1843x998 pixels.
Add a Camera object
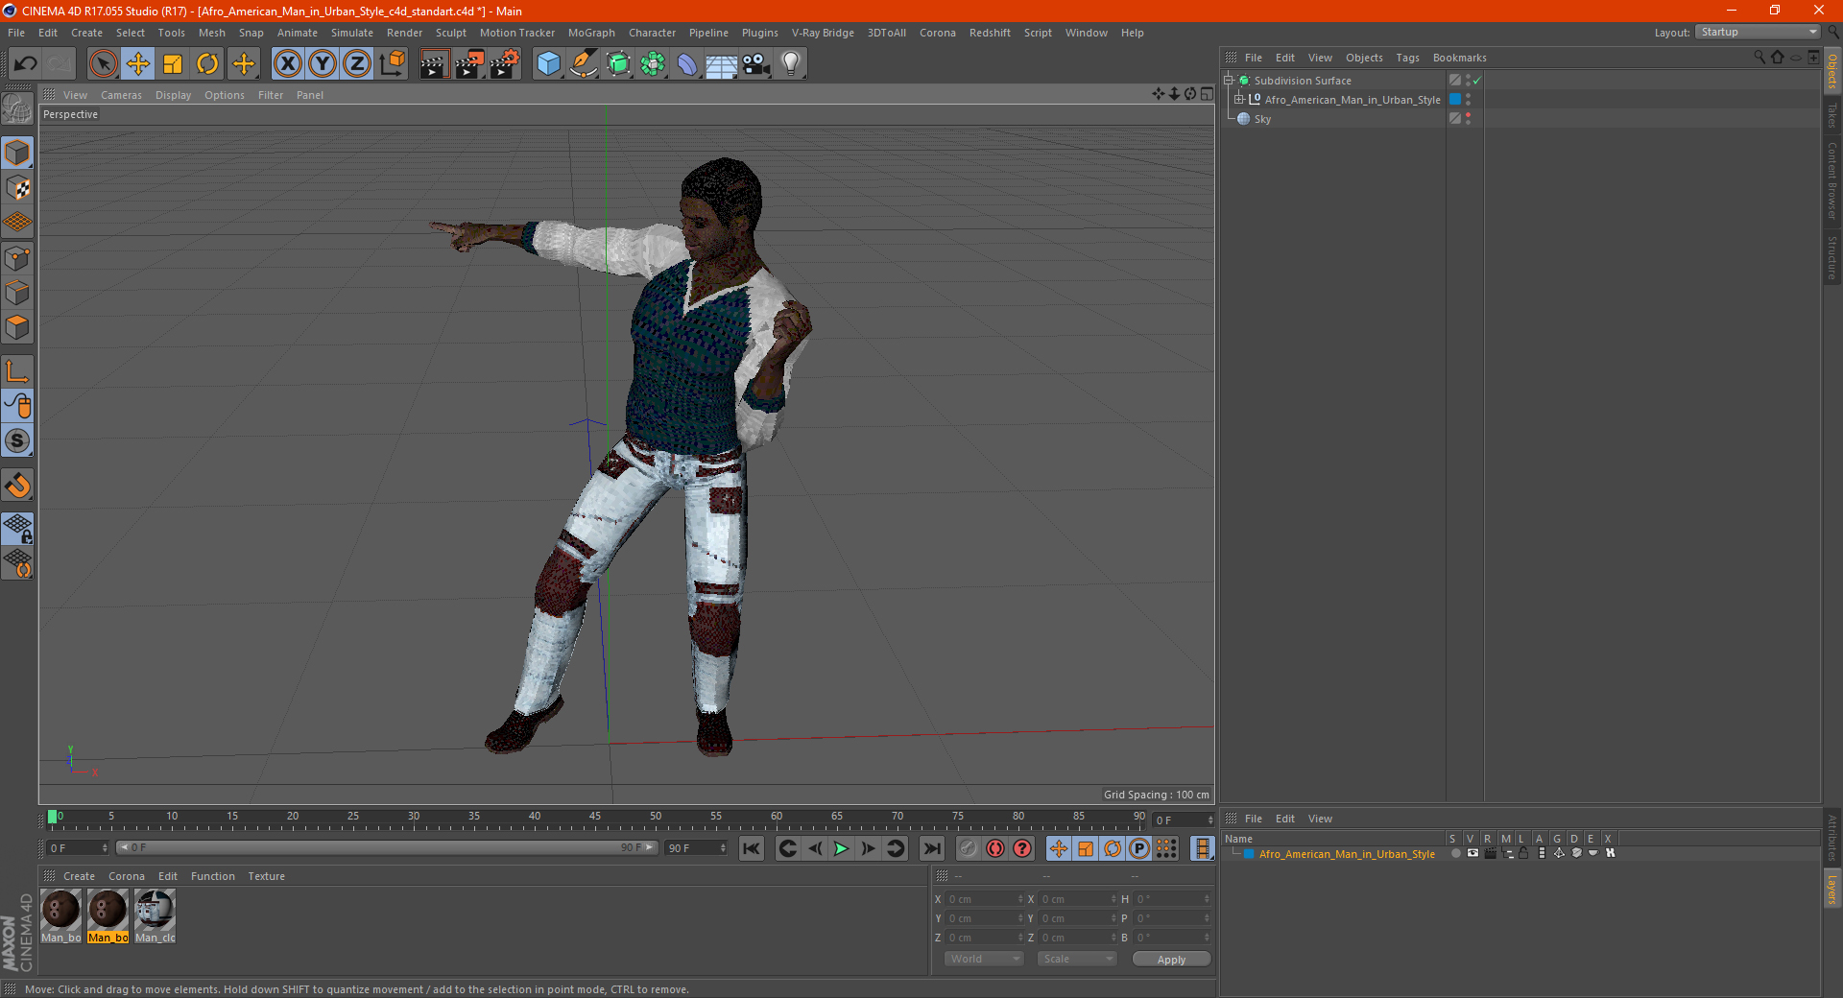point(756,64)
